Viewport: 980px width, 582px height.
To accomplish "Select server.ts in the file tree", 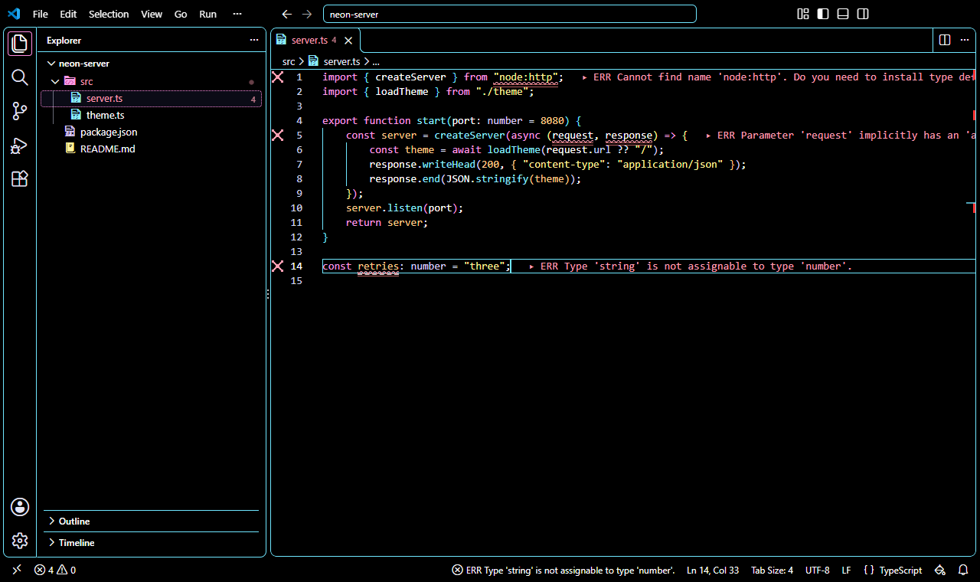I will tap(152, 99).
